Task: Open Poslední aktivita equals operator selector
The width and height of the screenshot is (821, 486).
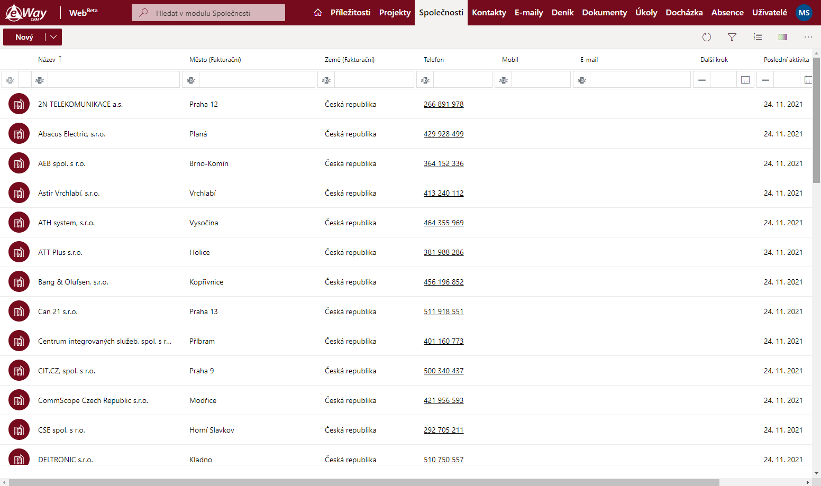Action: click(765, 80)
